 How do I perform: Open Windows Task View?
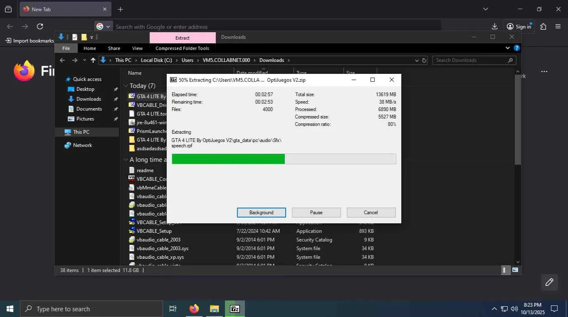173,309
